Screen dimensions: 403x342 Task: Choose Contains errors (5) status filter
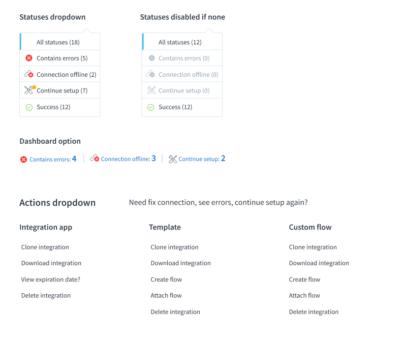click(x=62, y=58)
